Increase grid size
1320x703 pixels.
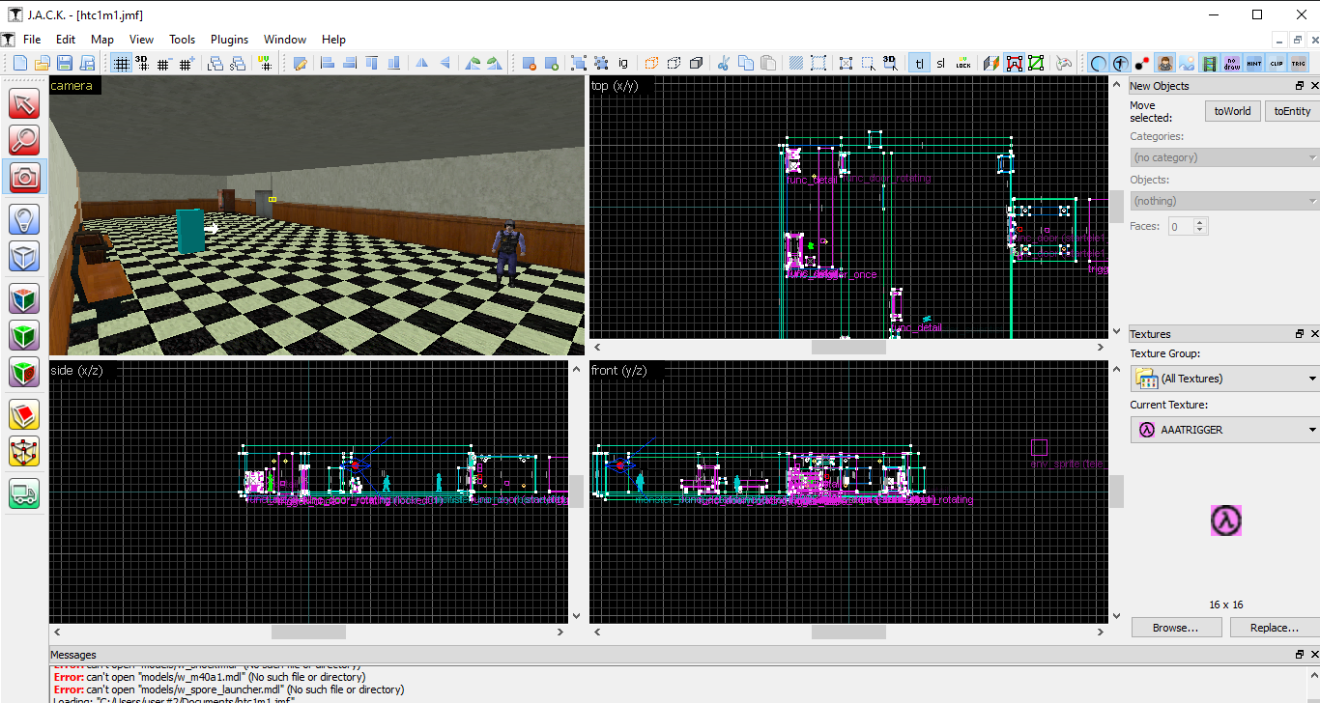click(x=186, y=63)
